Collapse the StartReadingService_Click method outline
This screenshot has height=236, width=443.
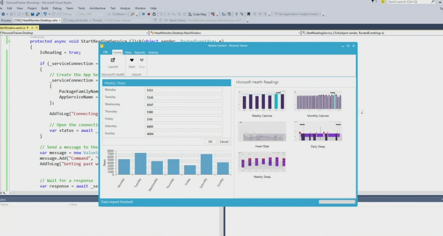pyautogui.click(x=9, y=41)
